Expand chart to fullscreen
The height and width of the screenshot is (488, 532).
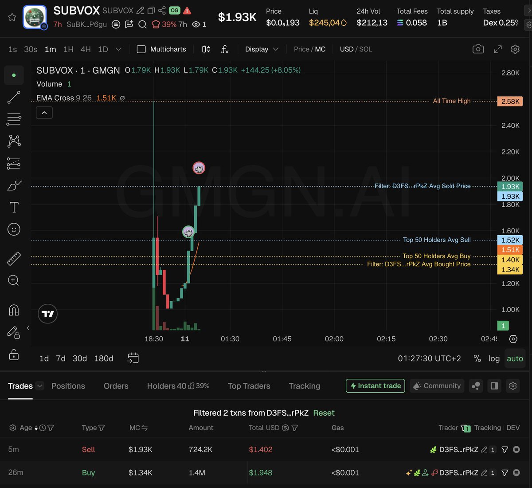[498, 49]
